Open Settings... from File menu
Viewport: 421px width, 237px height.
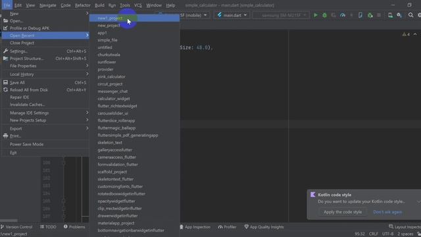point(45,51)
